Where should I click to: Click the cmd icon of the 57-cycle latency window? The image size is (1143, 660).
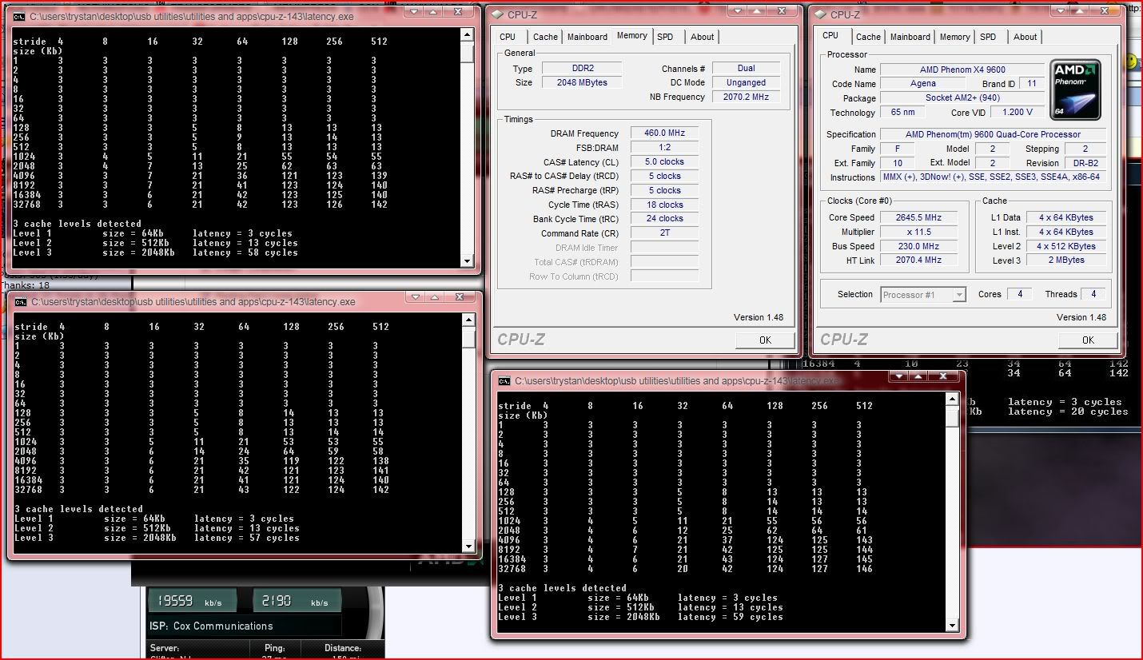point(19,302)
